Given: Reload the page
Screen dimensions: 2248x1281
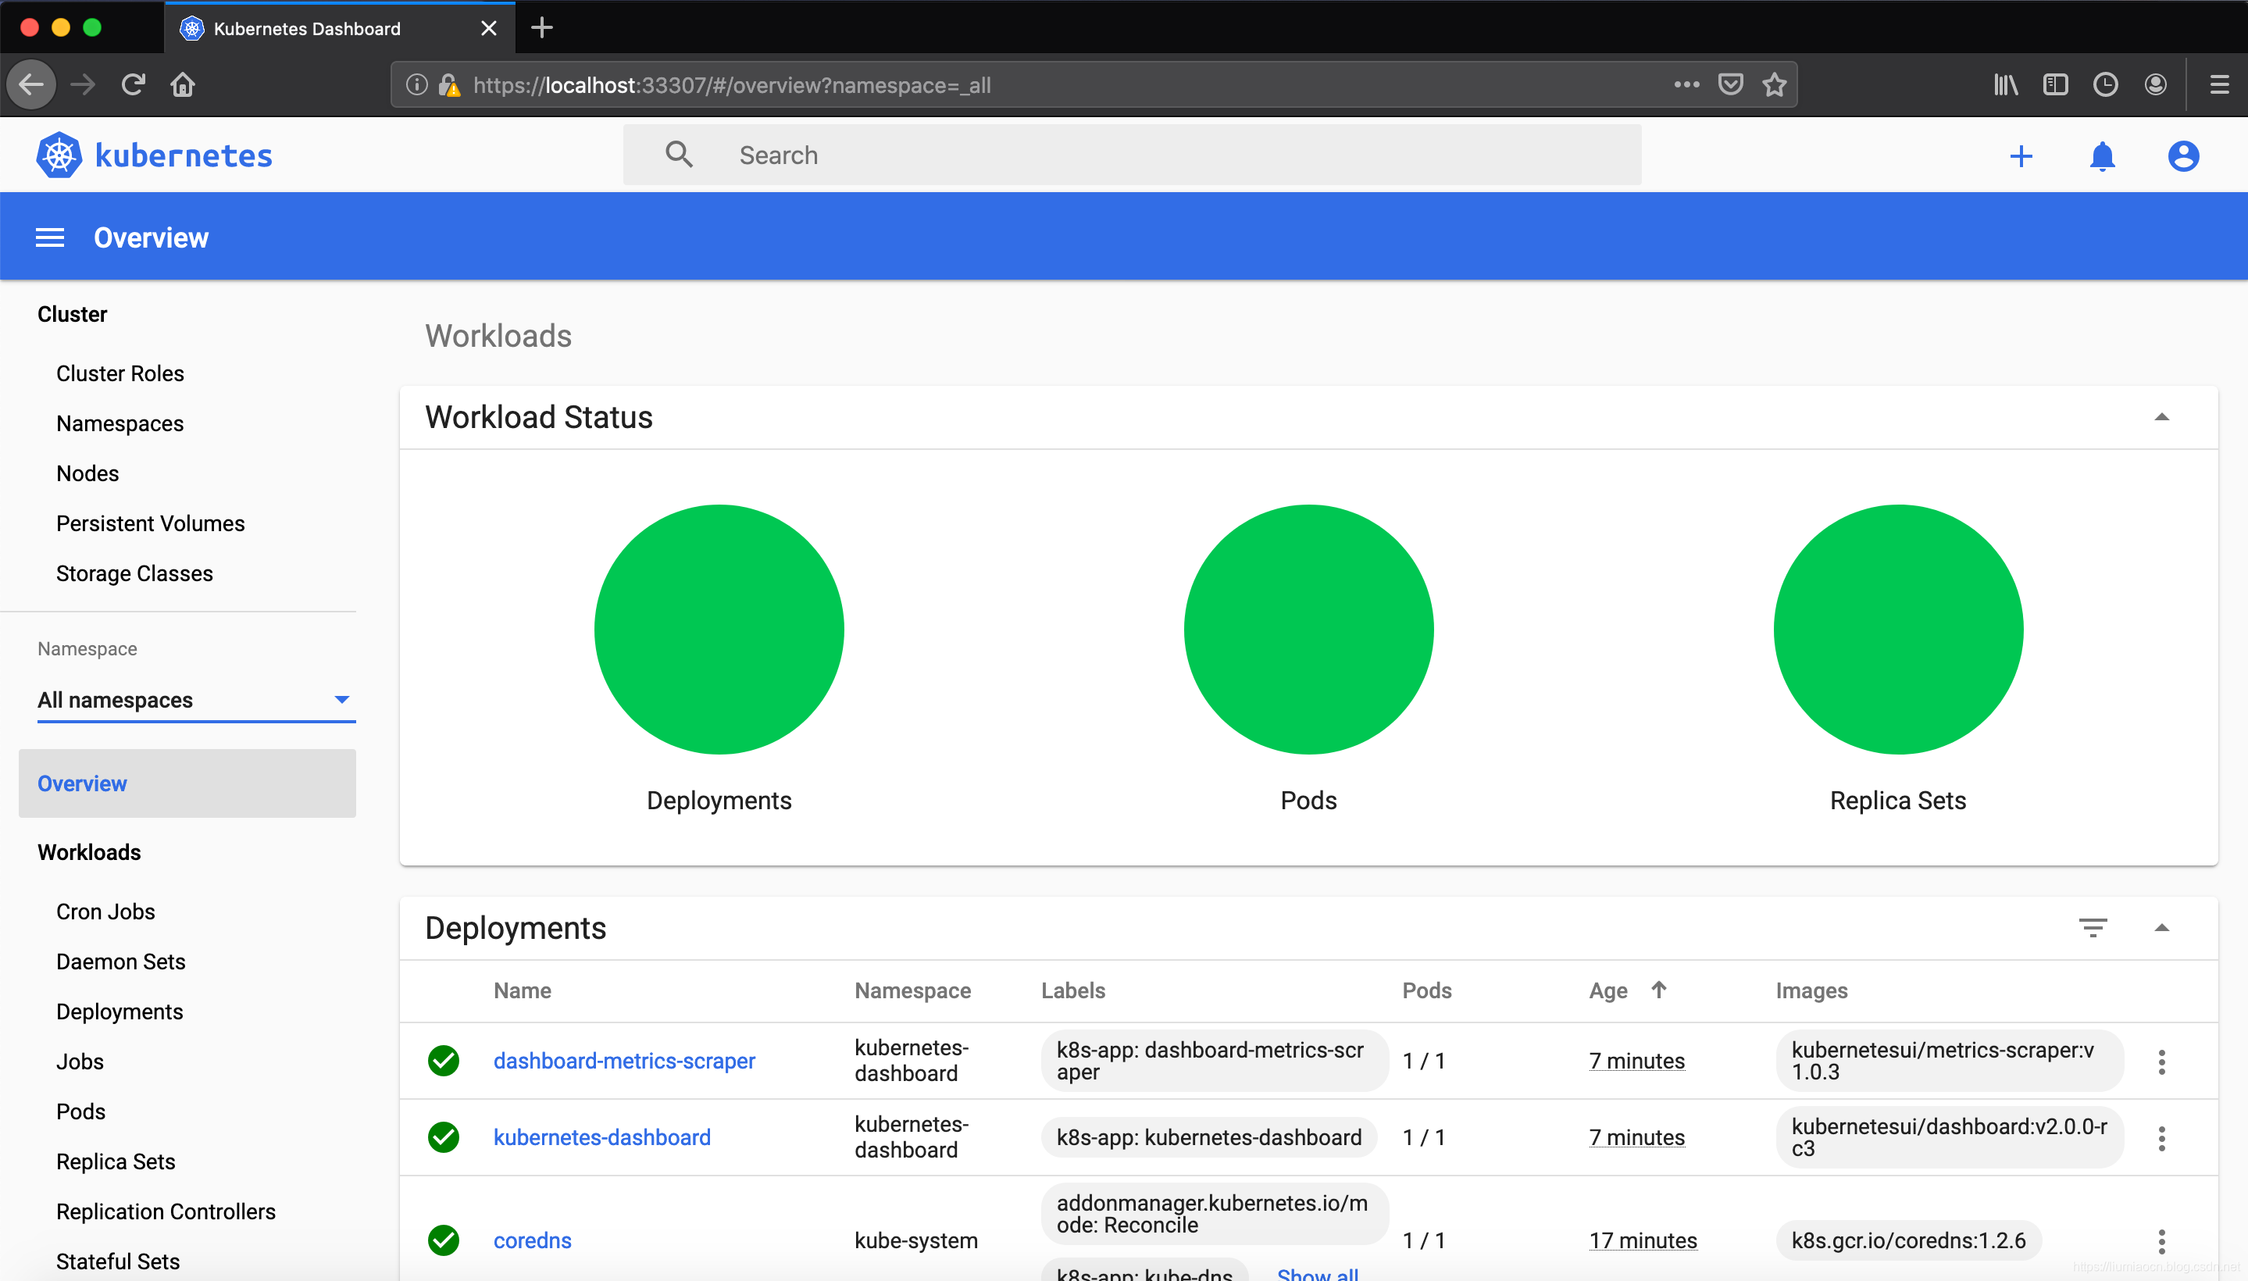Looking at the screenshot, I should coord(133,84).
